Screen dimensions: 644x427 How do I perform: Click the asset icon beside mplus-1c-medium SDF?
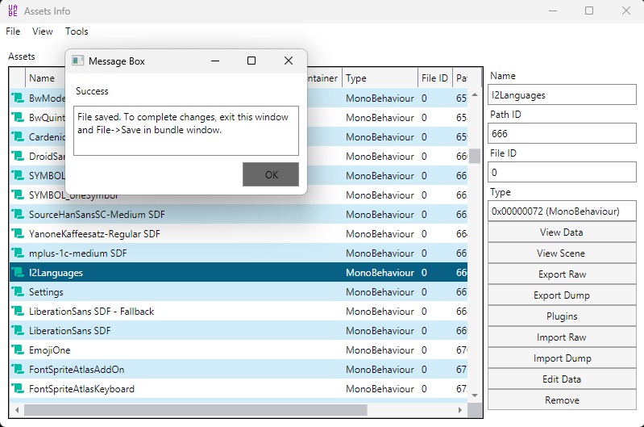click(x=18, y=253)
